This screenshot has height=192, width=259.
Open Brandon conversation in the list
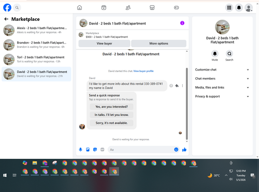coord(36,45)
